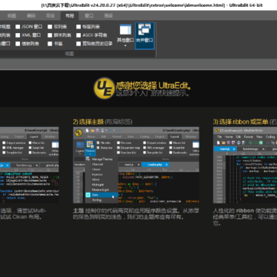The width and height of the screenshot is (277, 277).
Task: Toggle the ASCII 字符表 checkbox
Action: click(x=78, y=35)
